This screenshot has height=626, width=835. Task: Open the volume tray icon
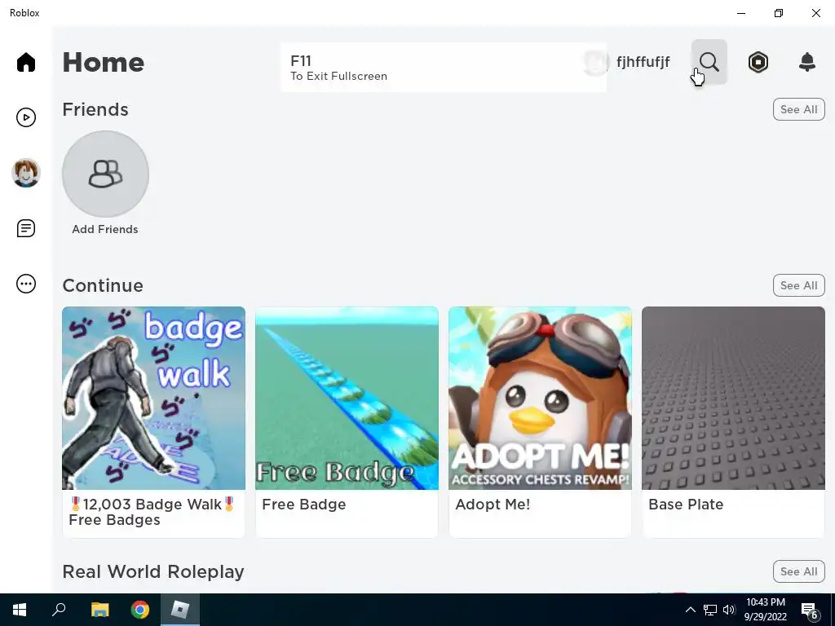[x=729, y=610]
